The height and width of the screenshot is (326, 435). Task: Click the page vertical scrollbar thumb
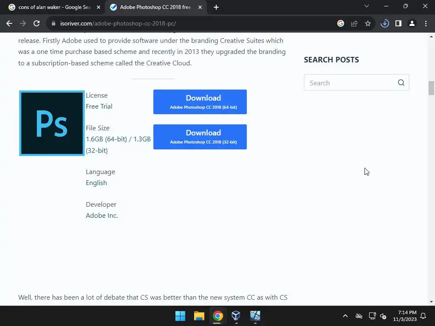431,88
